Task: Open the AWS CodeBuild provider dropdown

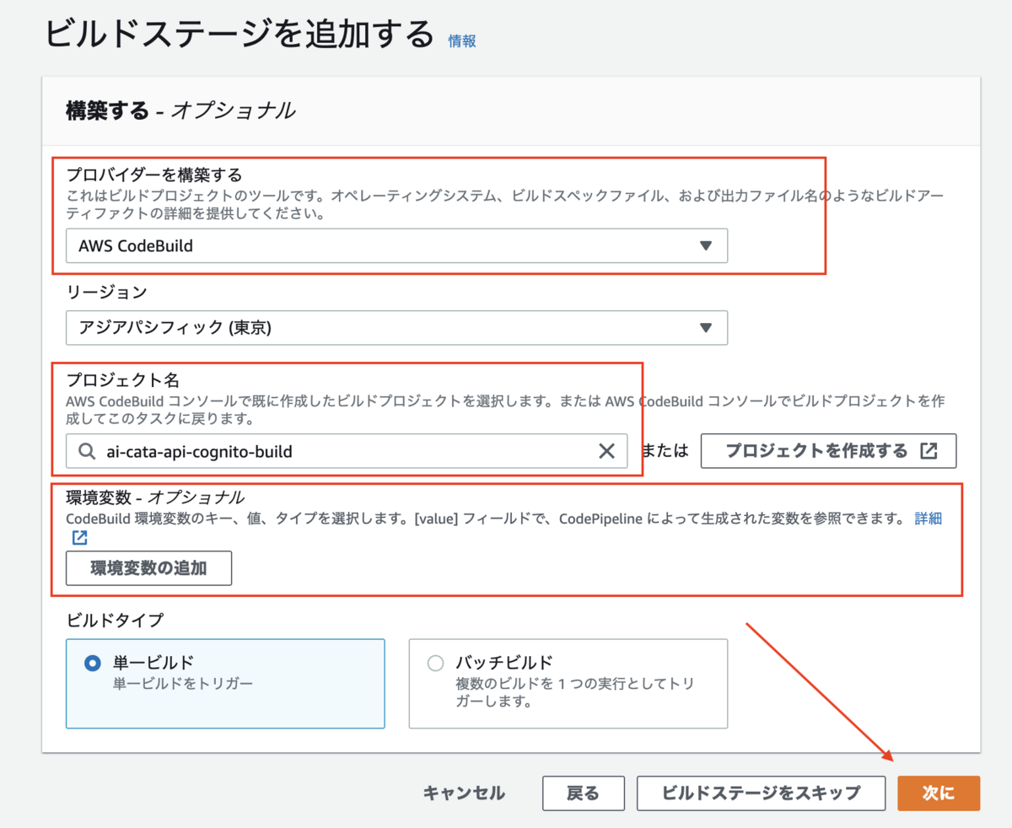Action: point(396,245)
